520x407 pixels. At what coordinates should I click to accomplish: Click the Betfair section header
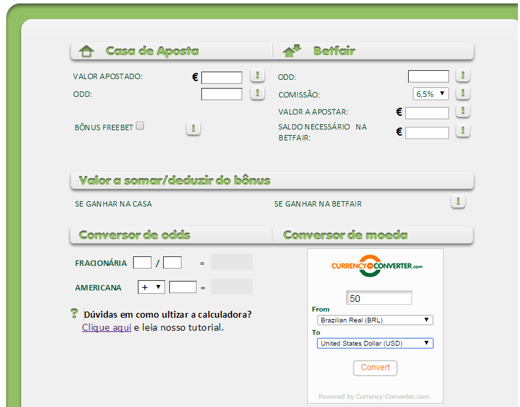(x=334, y=51)
